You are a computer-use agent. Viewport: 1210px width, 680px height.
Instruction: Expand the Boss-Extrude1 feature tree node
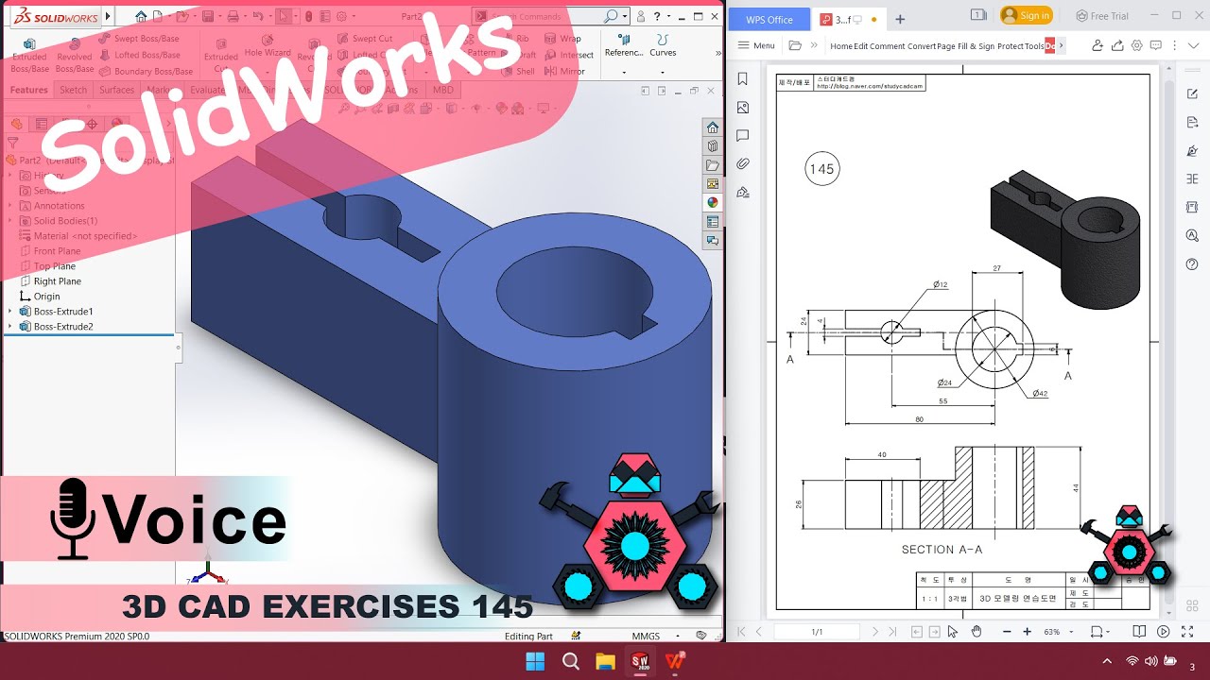(11, 312)
